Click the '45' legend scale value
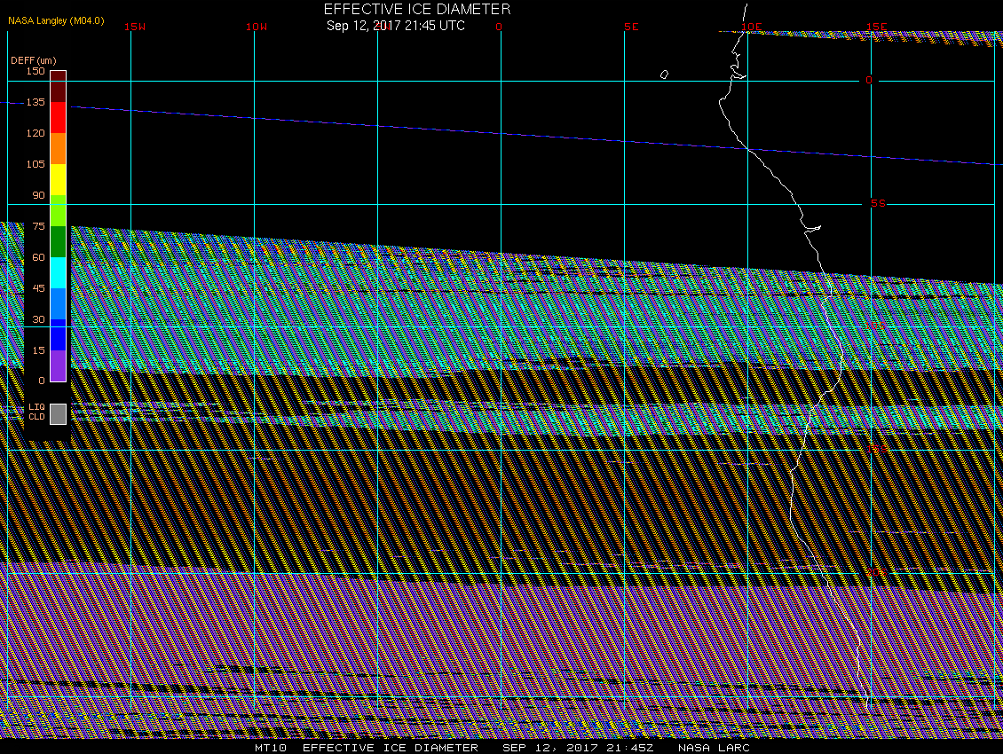The height and width of the screenshot is (754, 1003). (39, 288)
